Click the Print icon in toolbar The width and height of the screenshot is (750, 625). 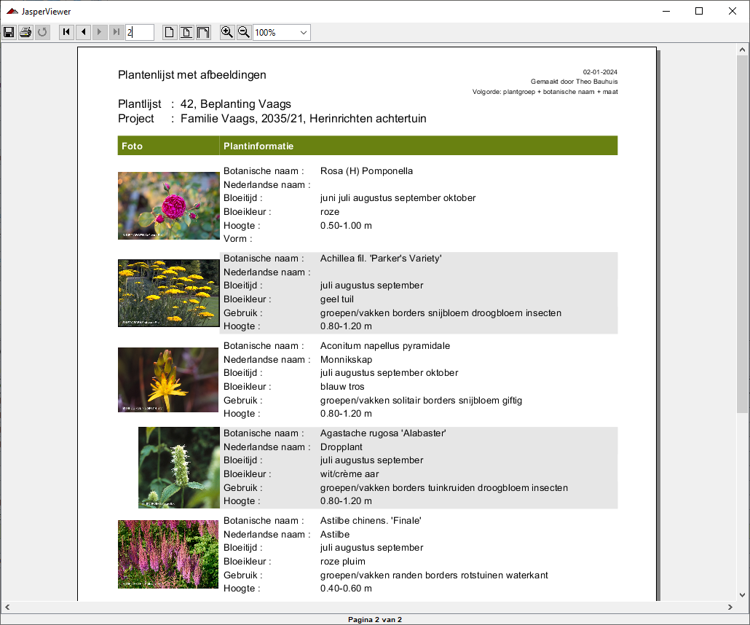pyautogui.click(x=25, y=32)
